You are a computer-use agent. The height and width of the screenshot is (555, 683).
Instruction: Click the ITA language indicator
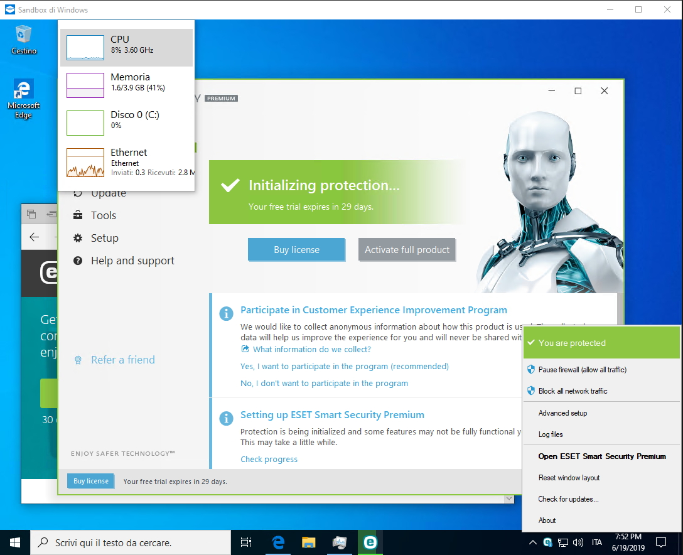(597, 542)
